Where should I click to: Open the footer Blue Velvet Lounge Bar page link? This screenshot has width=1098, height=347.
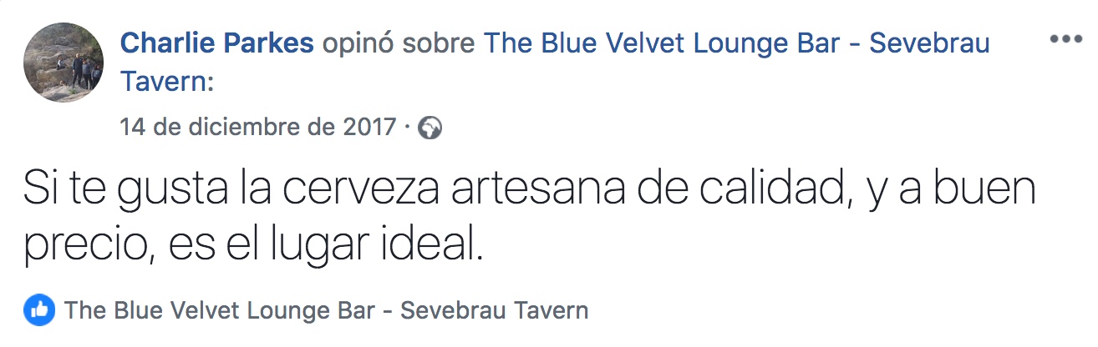tap(327, 311)
